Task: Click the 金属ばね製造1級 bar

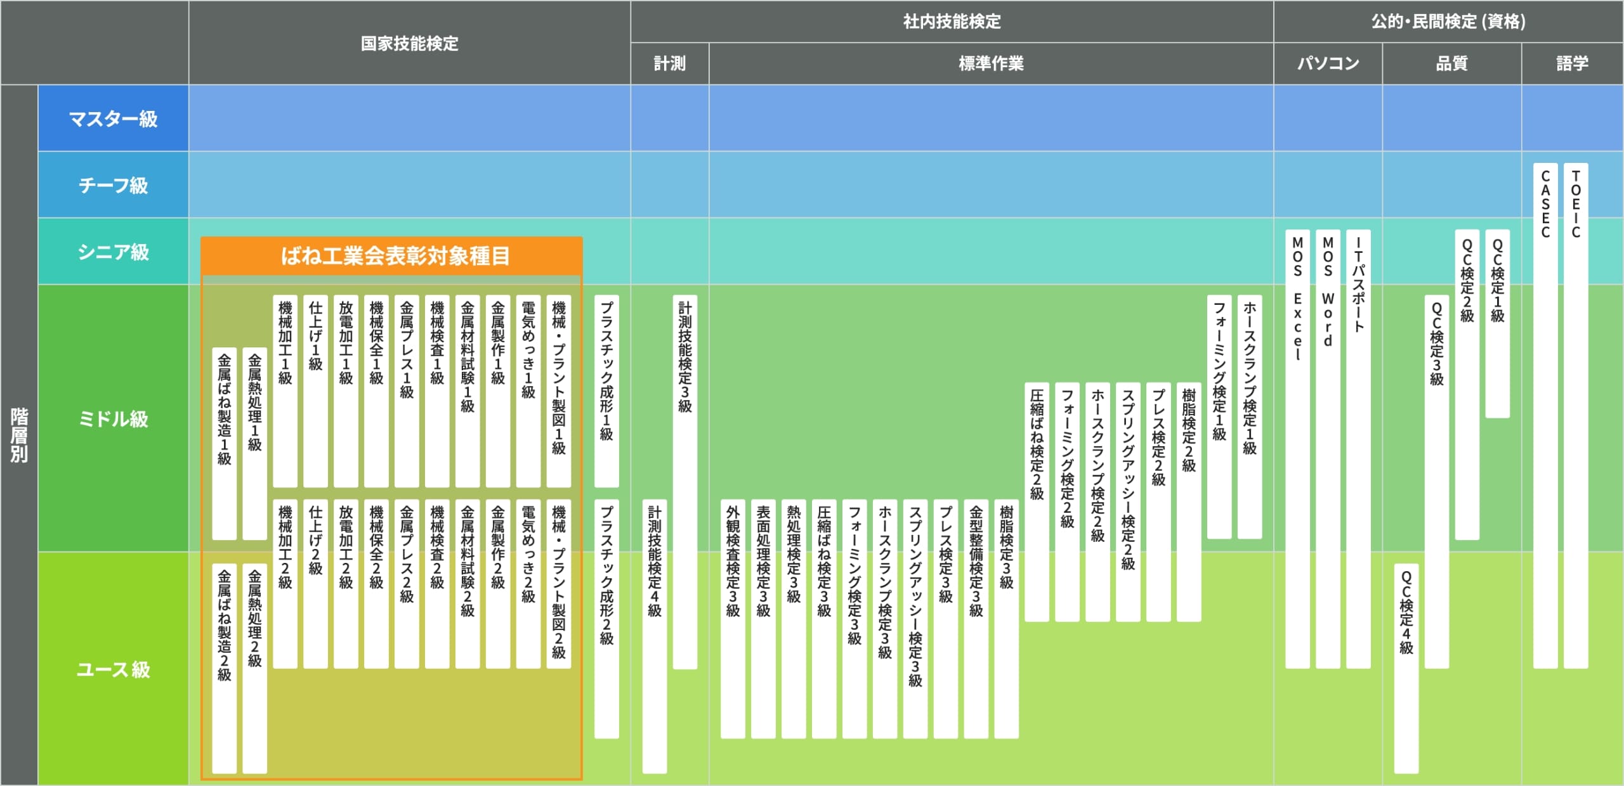Action: (x=224, y=443)
